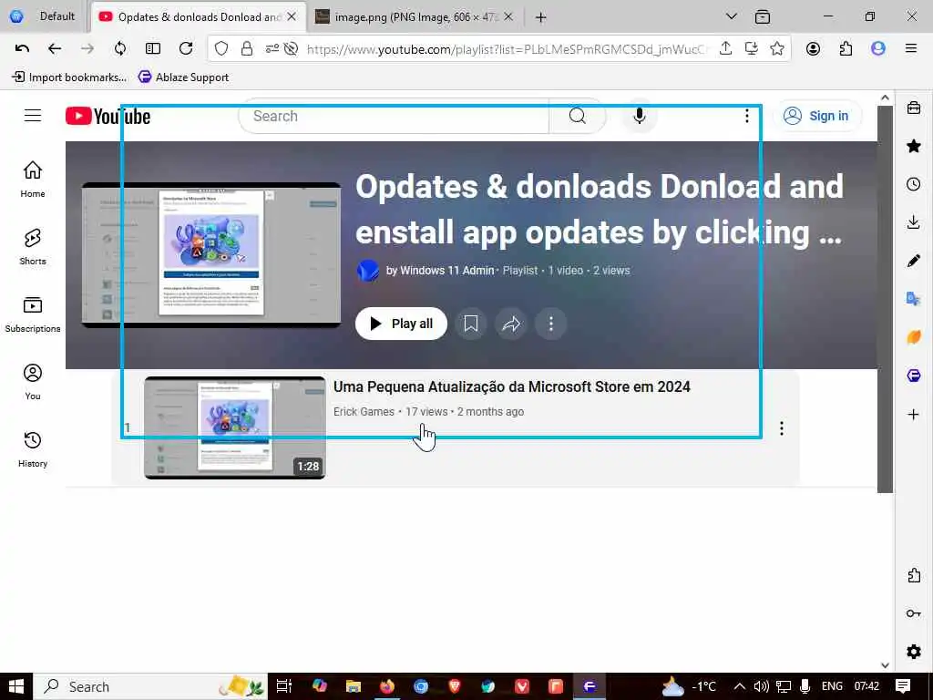Open the Extensions puzzle icon in toolbar
The height and width of the screenshot is (700, 933).
point(846,49)
